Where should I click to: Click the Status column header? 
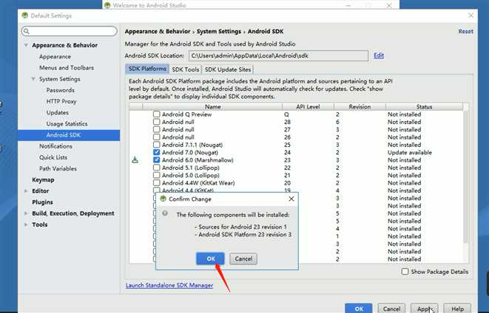tap(424, 107)
